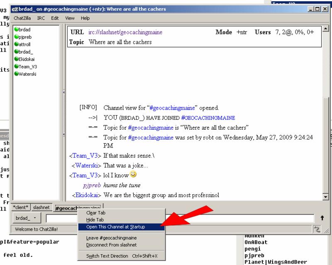Switch to the slashnet tab
Image resolution: width=332 pixels, height=265 pixels.
[x=41, y=207]
